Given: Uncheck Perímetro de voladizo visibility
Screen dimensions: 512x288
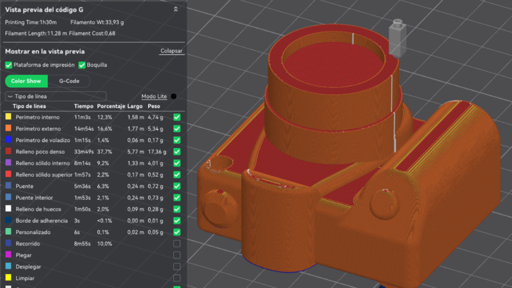Looking at the screenshot, I should tap(177, 140).
